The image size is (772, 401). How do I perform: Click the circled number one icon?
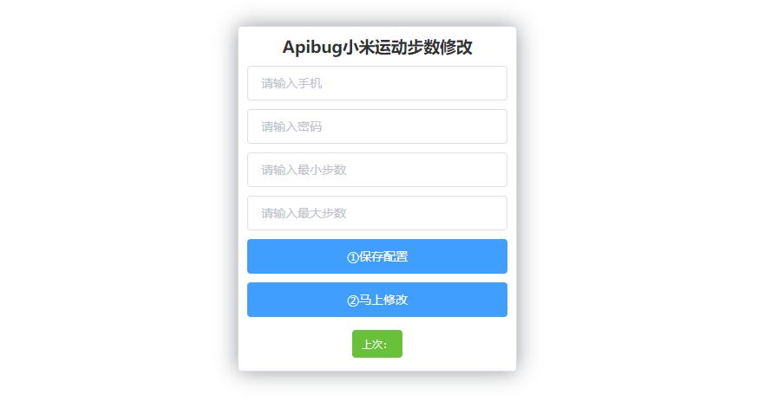coord(352,257)
